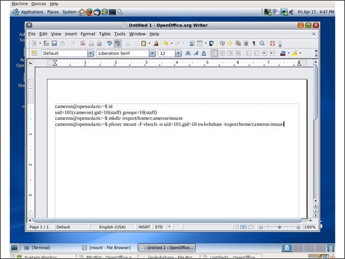
Task: Open the Table menu
Action: [x=105, y=34]
